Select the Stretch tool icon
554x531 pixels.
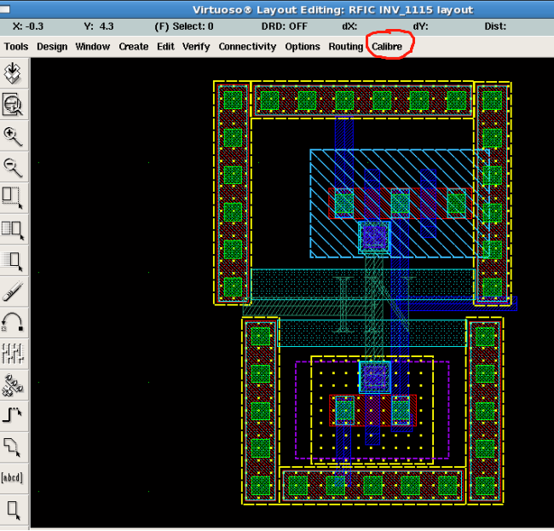pos(13,199)
